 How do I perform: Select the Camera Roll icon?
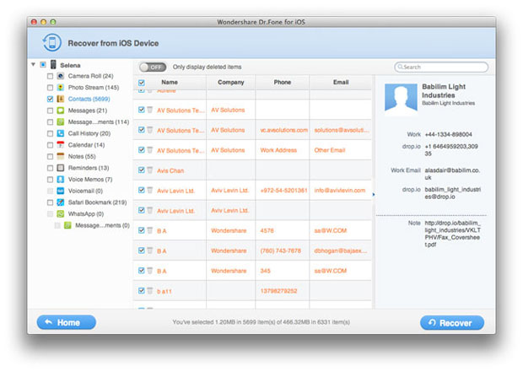point(61,76)
